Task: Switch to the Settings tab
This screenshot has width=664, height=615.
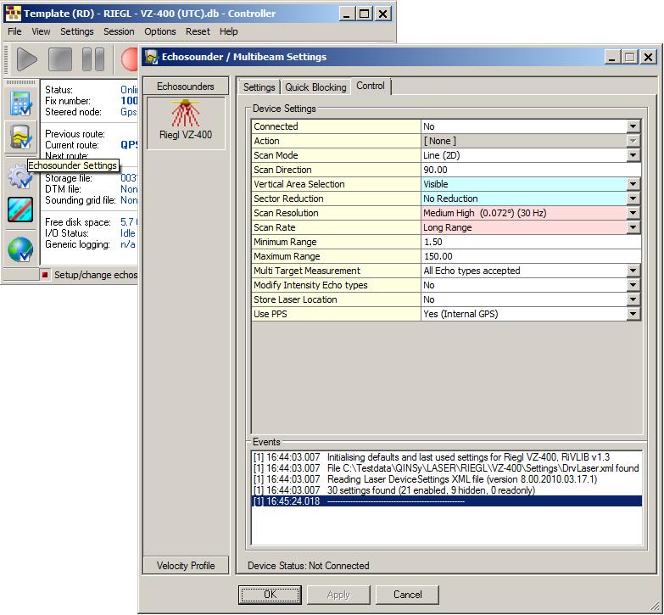Action: tap(259, 87)
